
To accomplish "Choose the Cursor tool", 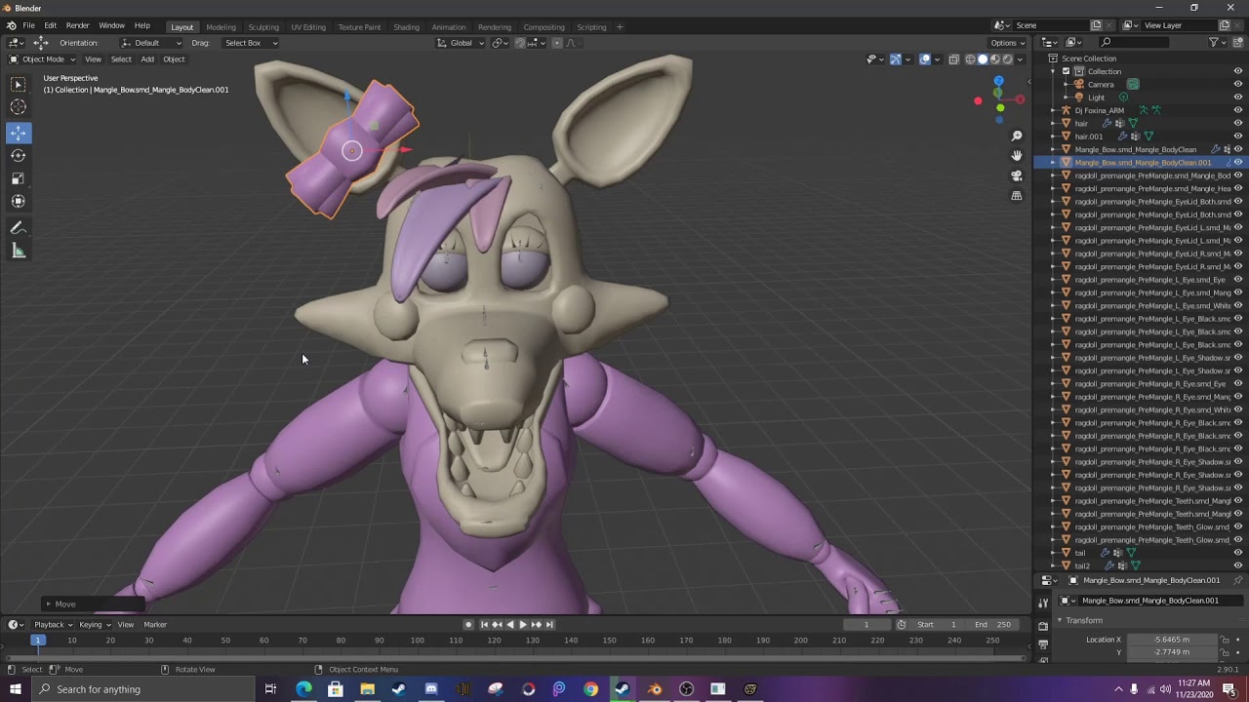I will tap(19, 107).
